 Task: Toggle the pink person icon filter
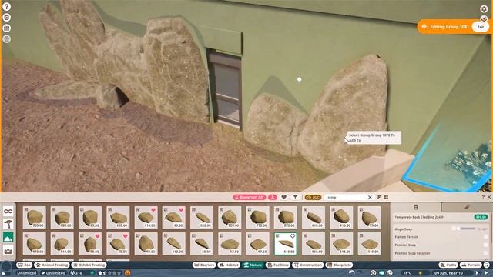[273, 197]
